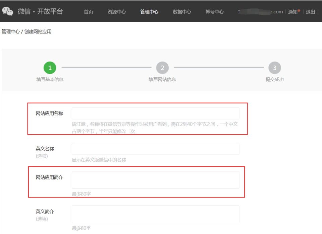
Task: Focus the 英文简介 text area
Action: pos(155,214)
